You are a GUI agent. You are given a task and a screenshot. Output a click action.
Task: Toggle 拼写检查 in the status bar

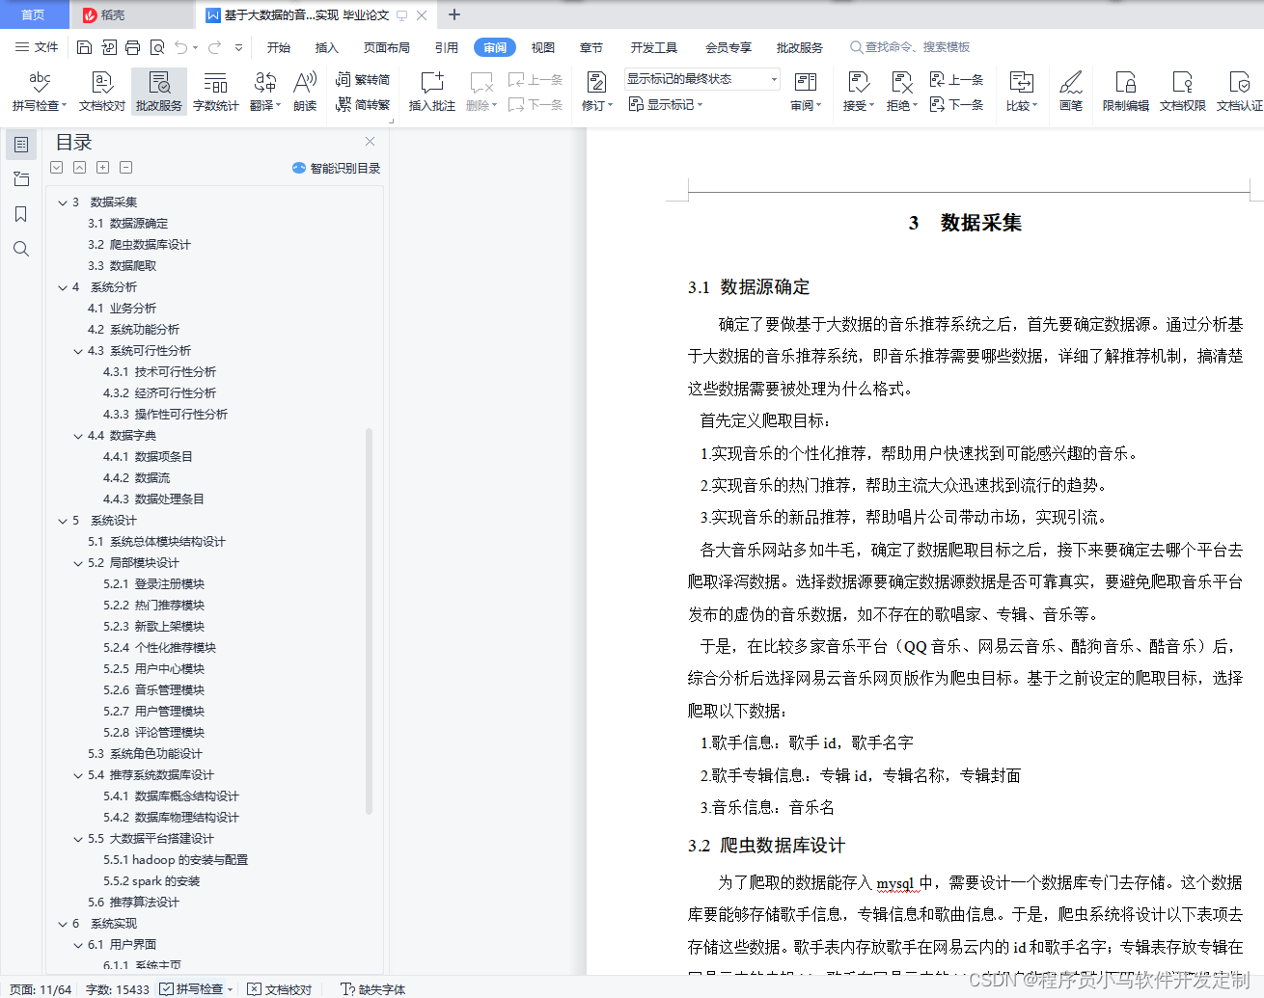coord(197,988)
